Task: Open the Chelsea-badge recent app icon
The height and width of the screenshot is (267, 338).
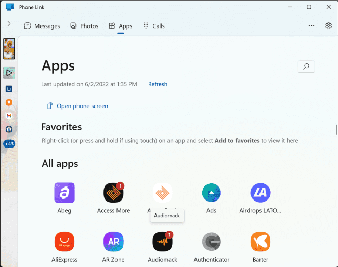Action: 9,129
